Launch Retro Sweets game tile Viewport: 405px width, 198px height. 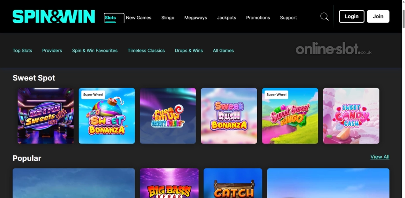45,116
